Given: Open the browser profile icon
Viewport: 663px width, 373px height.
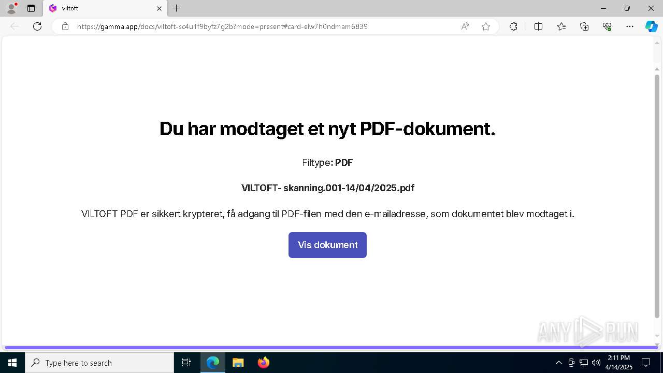Looking at the screenshot, I should 11,8.
